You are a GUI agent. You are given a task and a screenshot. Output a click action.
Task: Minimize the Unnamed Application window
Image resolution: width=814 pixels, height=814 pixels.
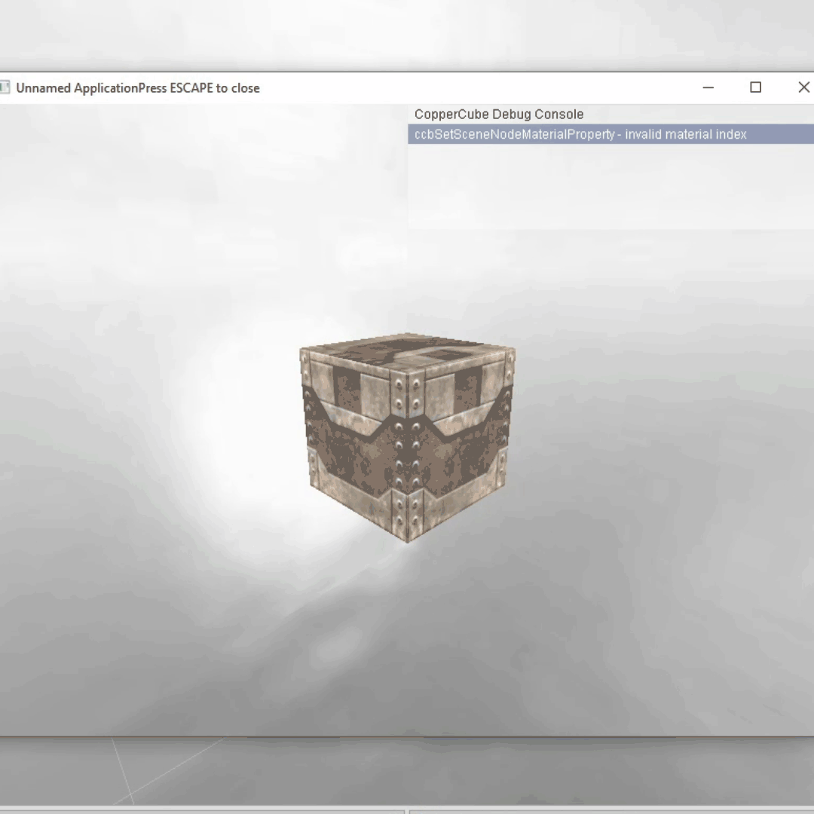coord(708,87)
